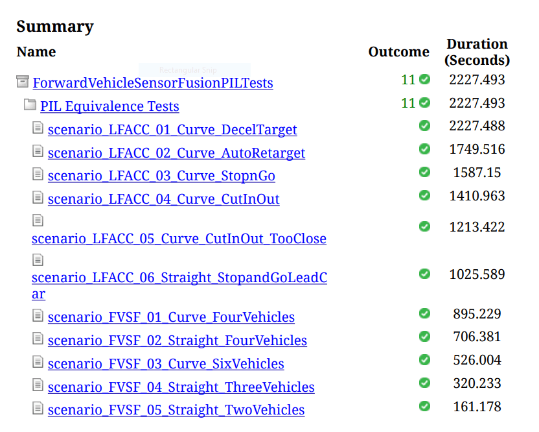Follow the scenario_LFACC_05_Curve_CutInOut_TooClose link
The height and width of the screenshot is (432, 539).
pyautogui.click(x=179, y=239)
